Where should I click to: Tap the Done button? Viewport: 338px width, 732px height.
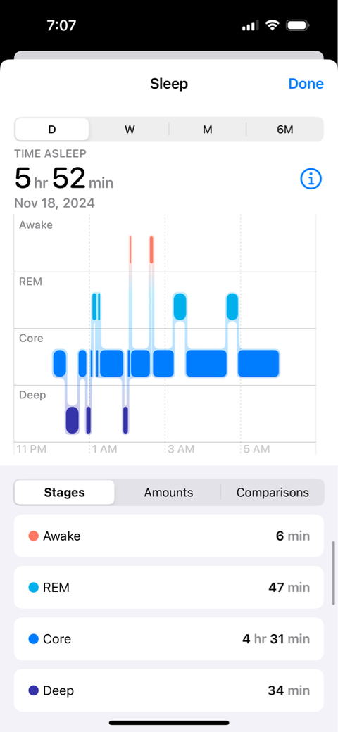coord(306,84)
